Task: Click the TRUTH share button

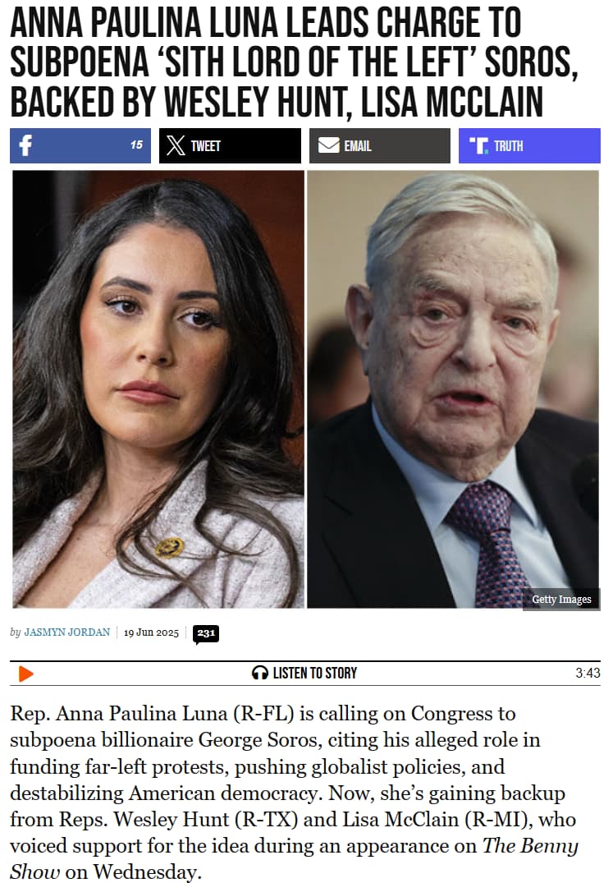Action: pos(529,146)
